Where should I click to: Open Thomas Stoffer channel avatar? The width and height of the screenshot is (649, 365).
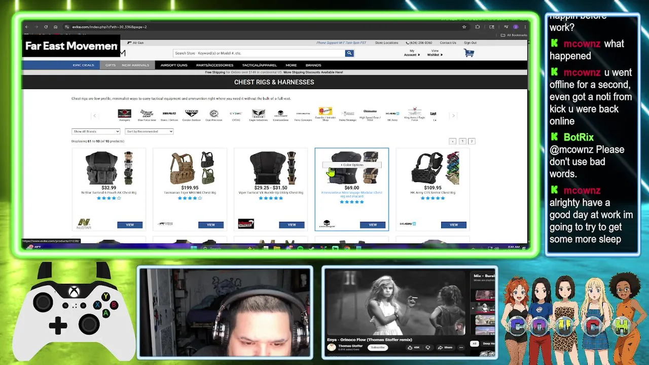pos(332,347)
